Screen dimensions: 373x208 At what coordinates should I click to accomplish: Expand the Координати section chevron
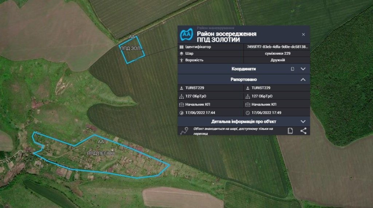point(303,69)
